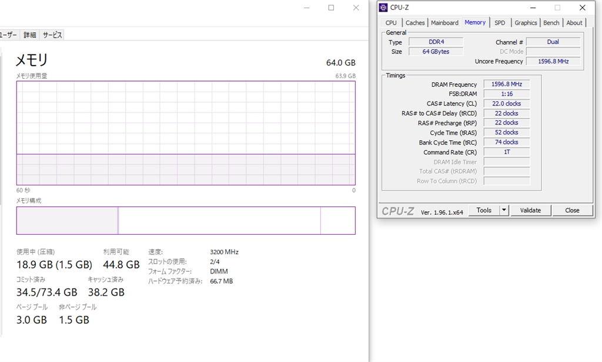Click the memory usage graph
This screenshot has width=602, height=362.
tap(186, 133)
